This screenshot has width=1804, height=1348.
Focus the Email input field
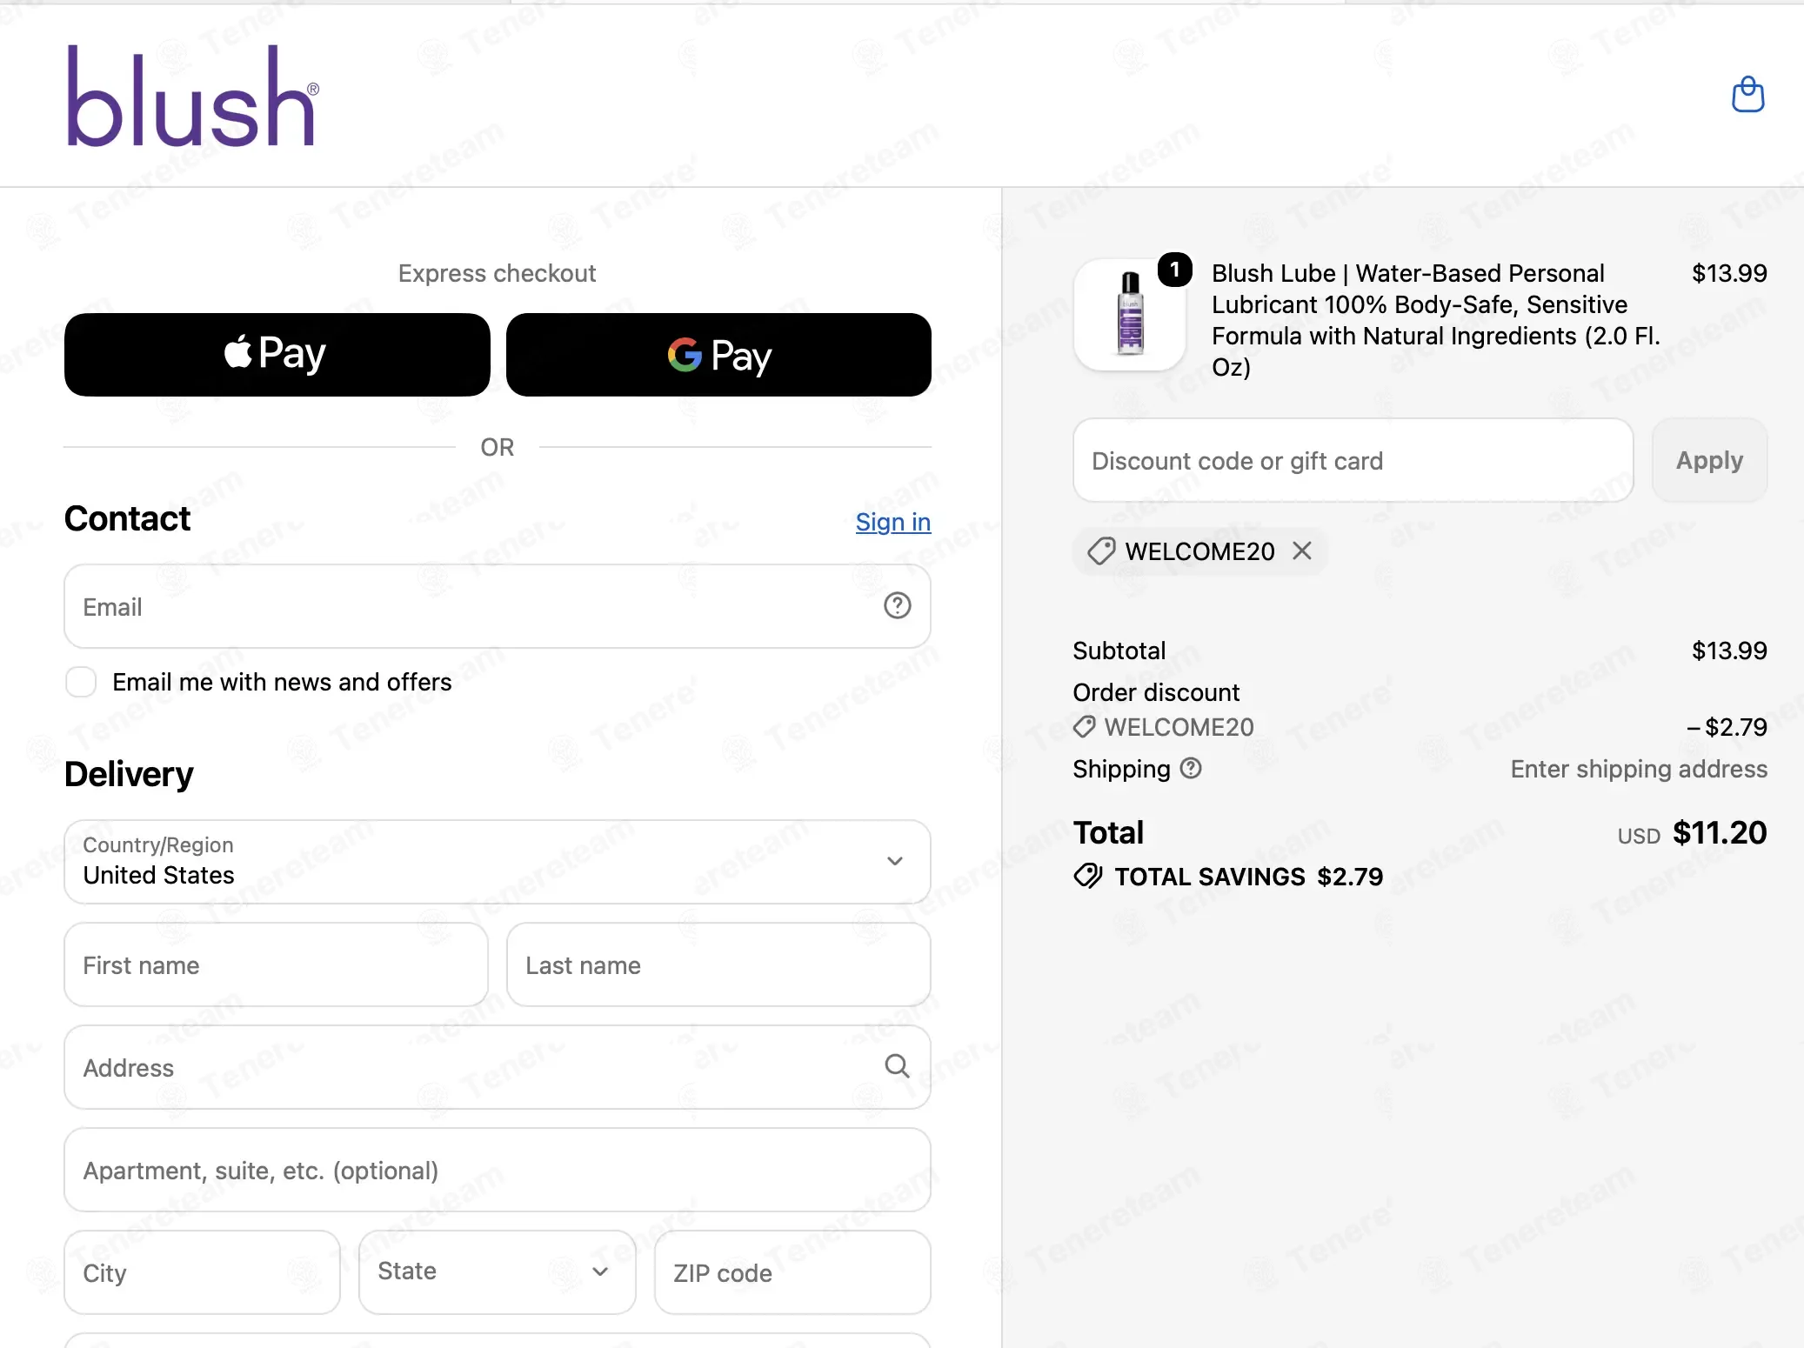pyautogui.click(x=498, y=606)
